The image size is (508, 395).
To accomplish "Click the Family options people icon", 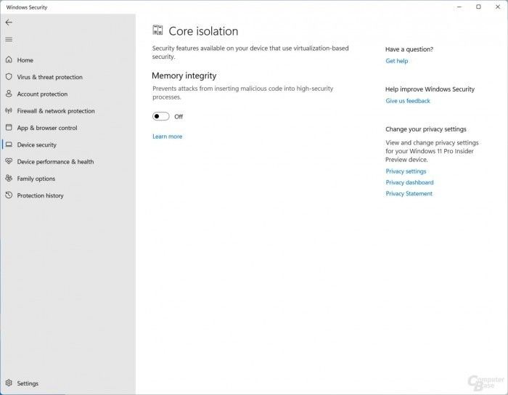I will pos(9,178).
